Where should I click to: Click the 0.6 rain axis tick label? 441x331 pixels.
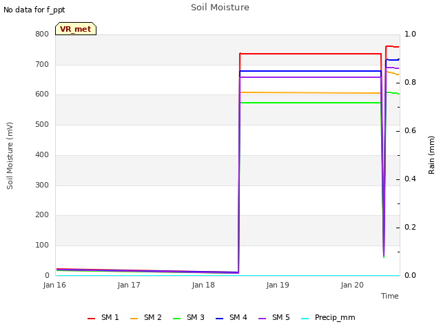[410, 131]
